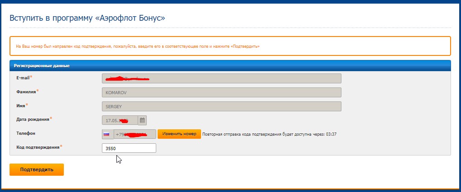Click the phone number input field
Image resolution: width=461 pixels, height=192 pixels.
tap(135, 134)
